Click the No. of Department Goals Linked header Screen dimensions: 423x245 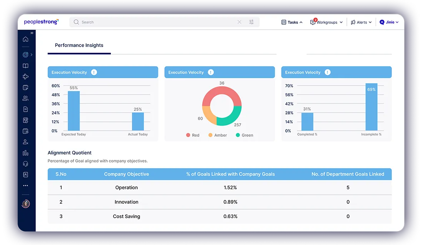[x=348, y=174]
